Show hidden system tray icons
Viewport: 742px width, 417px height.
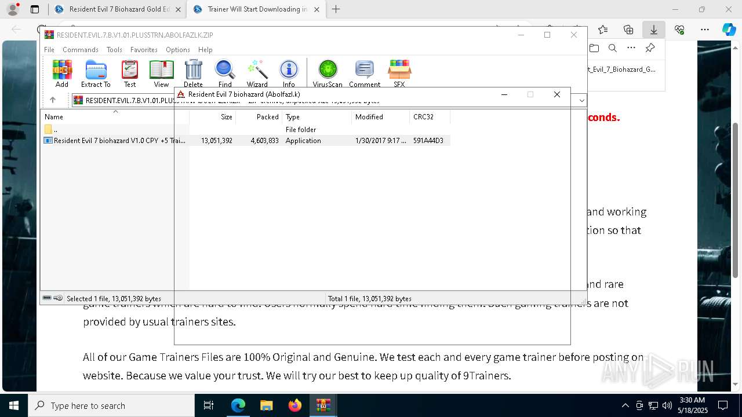[625, 405]
